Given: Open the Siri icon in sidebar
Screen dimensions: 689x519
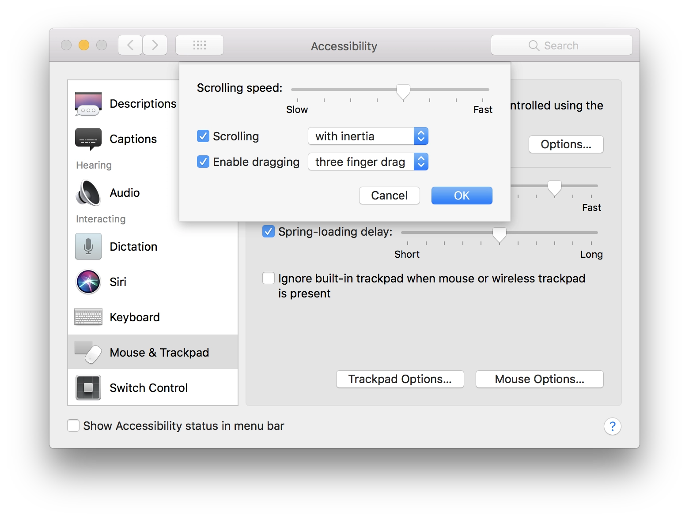Looking at the screenshot, I should click(x=88, y=282).
